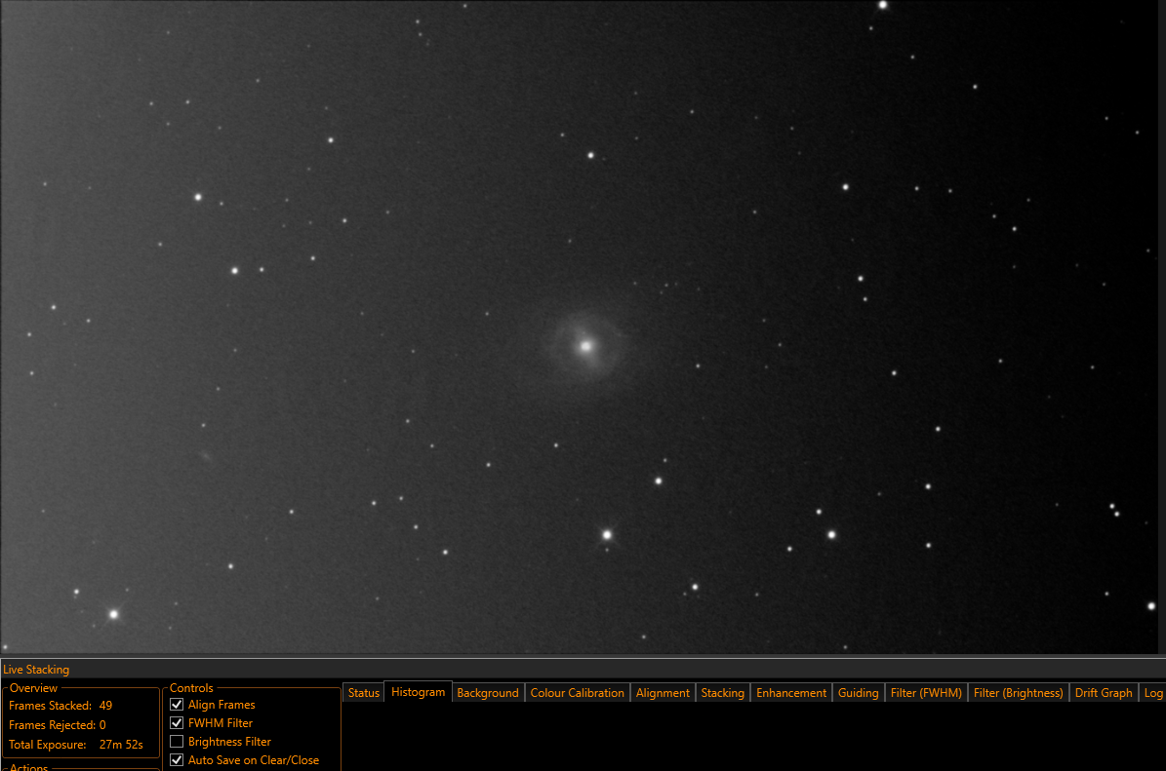Image resolution: width=1166 pixels, height=771 pixels.
Task: Enable the Brightness Filter checkbox
Action: 177,742
